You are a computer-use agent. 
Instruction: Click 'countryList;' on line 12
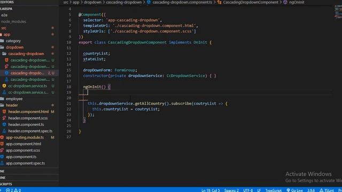(x=97, y=53)
